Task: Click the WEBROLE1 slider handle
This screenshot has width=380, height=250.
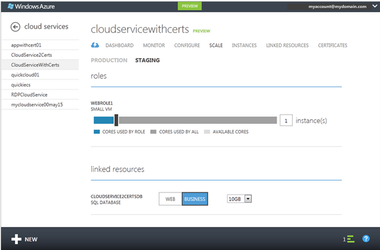Action: tap(116, 120)
